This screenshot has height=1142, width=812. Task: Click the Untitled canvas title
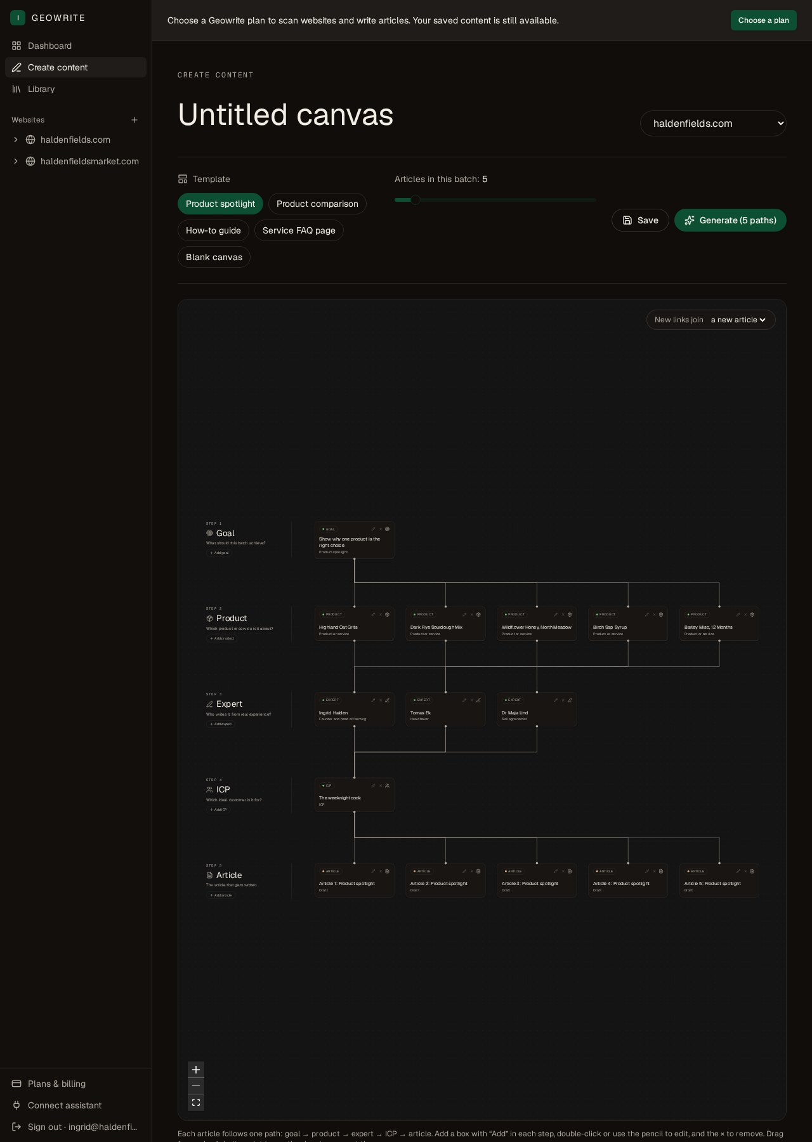pyautogui.click(x=285, y=115)
